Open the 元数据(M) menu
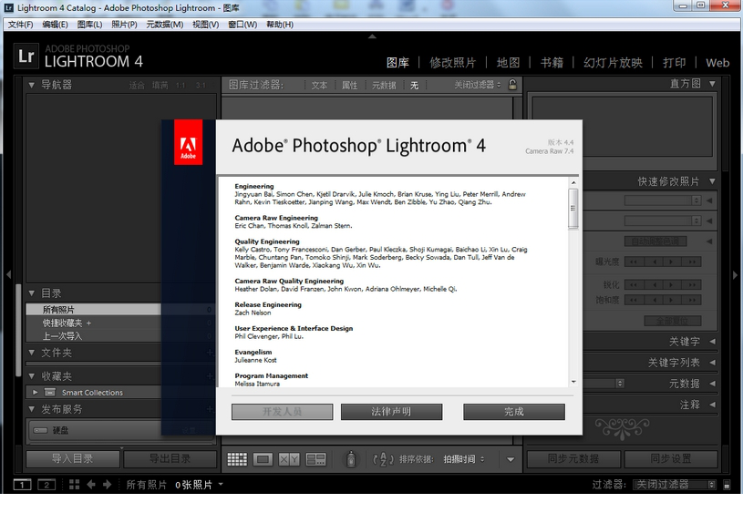The image size is (743, 513). tap(164, 25)
